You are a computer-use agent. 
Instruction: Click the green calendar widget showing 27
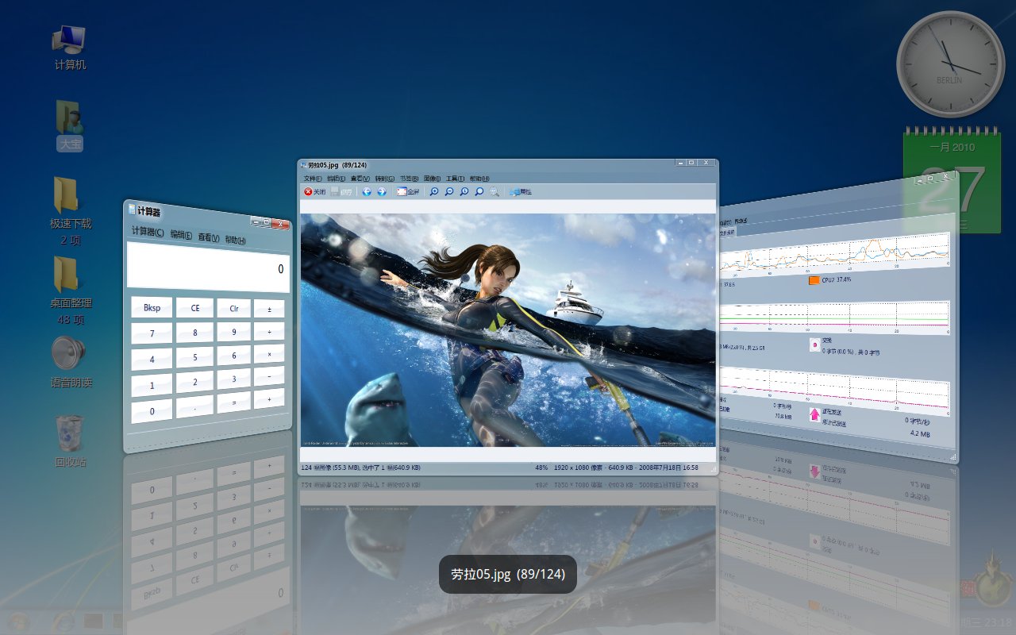tap(952, 180)
